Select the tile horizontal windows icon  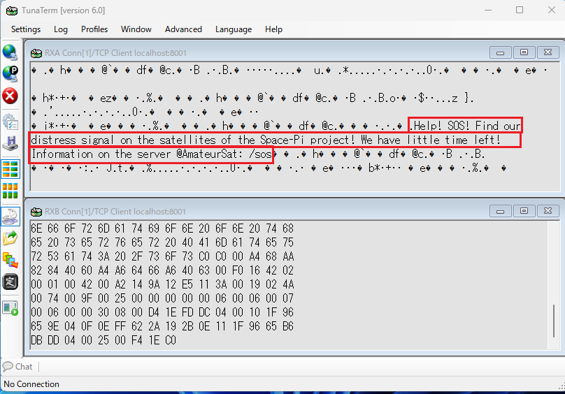[x=10, y=169]
